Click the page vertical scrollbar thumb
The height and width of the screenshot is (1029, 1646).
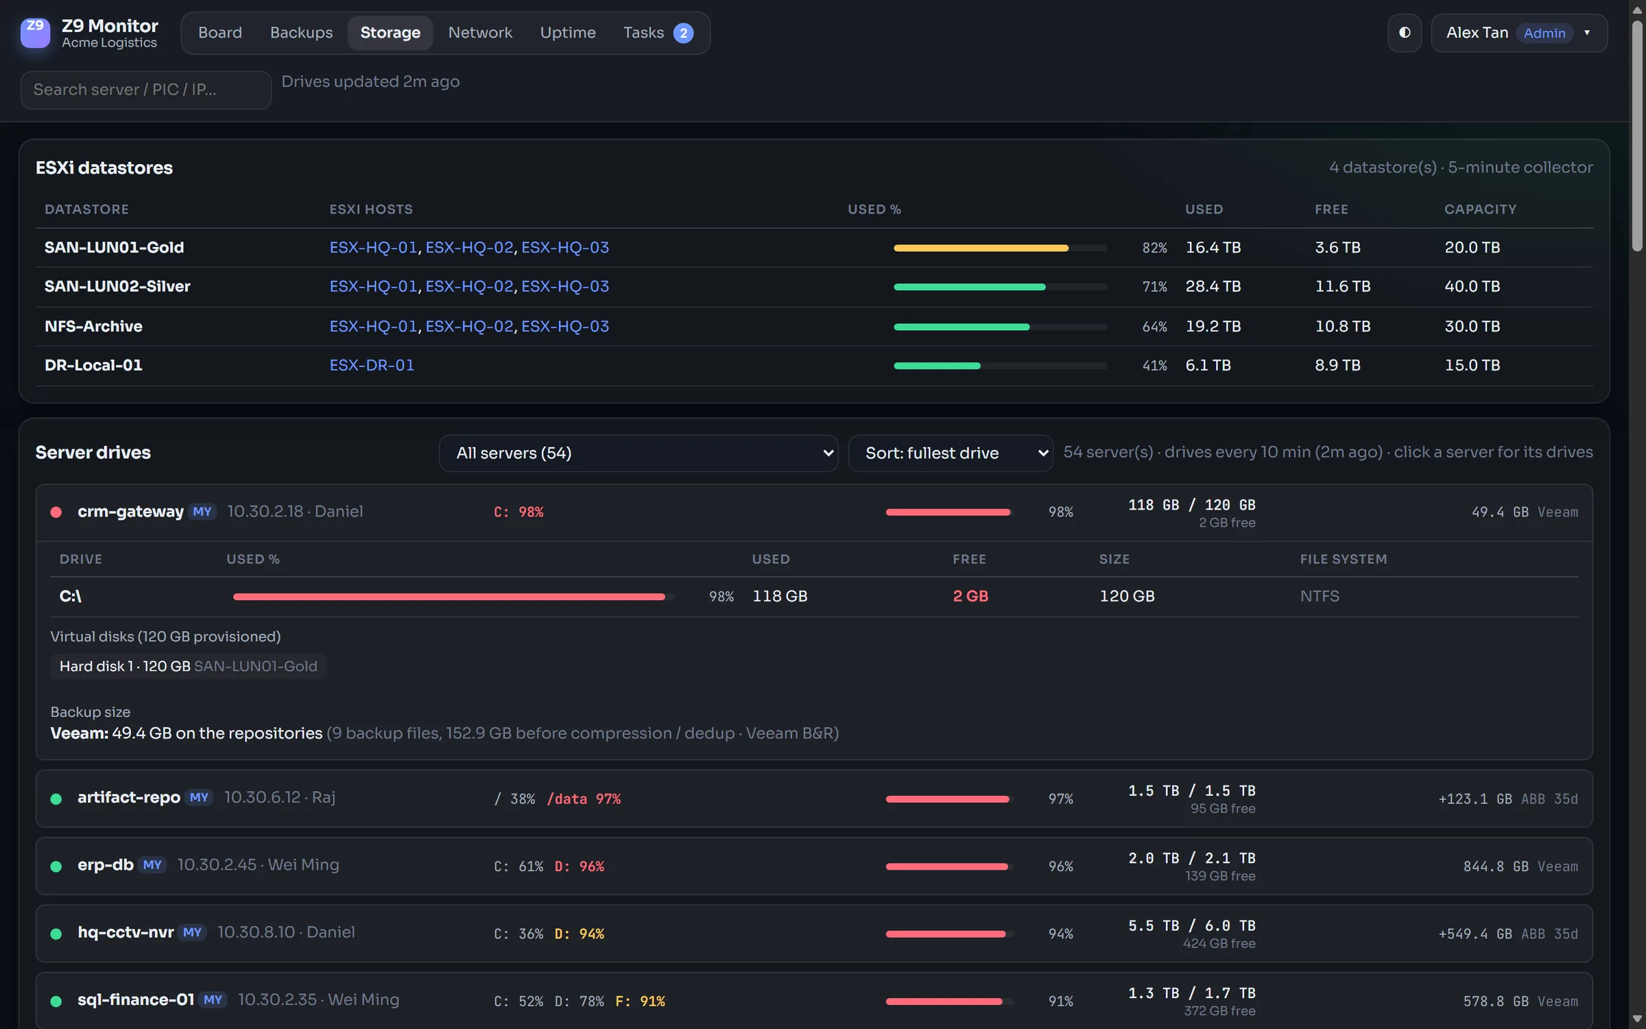tap(1637, 136)
